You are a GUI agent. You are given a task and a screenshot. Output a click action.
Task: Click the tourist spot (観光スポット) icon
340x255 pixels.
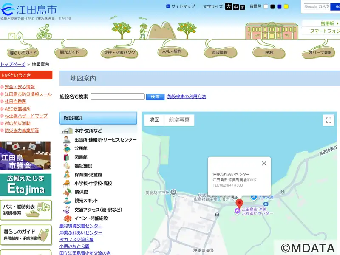(67, 201)
